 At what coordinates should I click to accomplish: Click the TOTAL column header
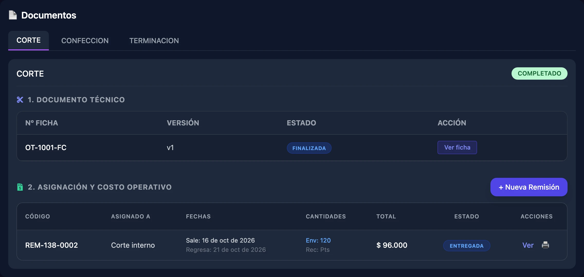[386, 216]
